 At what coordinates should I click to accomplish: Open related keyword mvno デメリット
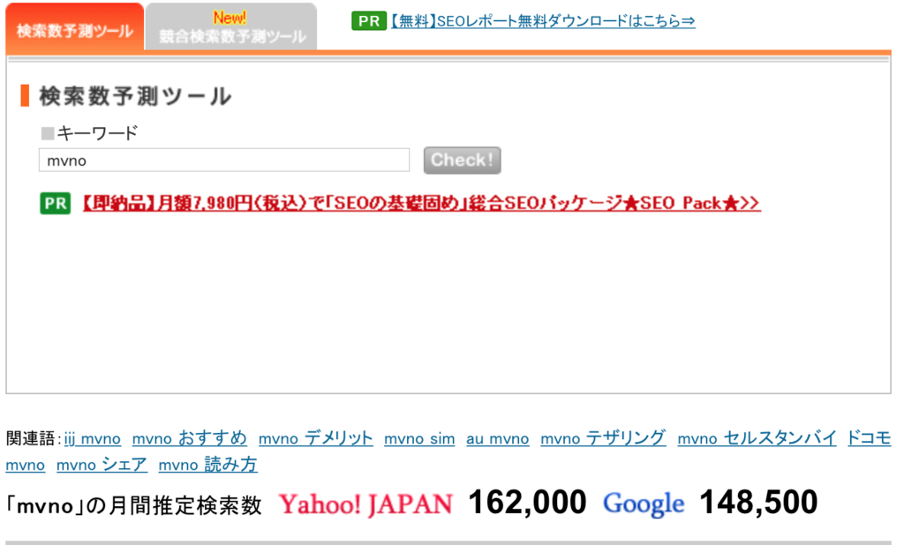(x=315, y=439)
